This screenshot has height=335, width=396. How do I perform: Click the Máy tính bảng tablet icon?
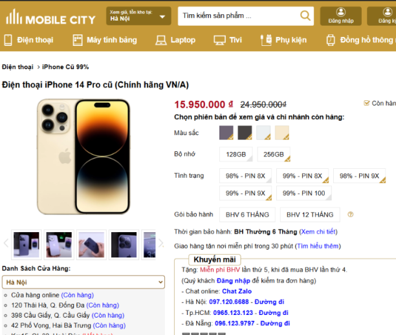(78, 40)
